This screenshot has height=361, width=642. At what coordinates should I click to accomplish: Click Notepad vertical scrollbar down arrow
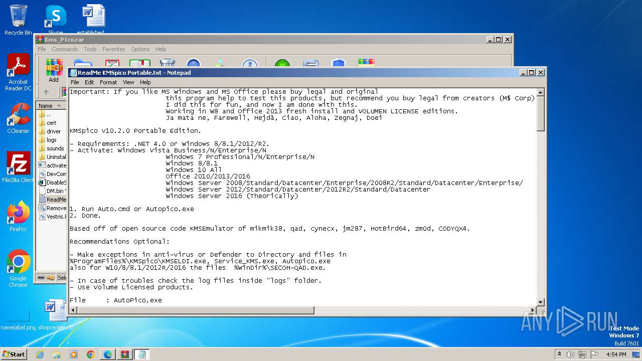point(541,302)
